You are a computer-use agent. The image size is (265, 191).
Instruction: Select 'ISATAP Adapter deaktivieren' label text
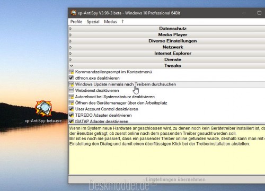click(x=102, y=121)
